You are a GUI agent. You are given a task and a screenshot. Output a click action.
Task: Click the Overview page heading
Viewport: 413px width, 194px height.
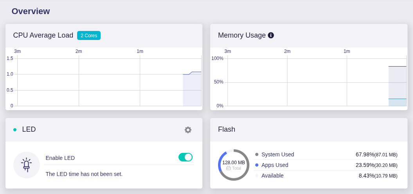pyautogui.click(x=31, y=11)
